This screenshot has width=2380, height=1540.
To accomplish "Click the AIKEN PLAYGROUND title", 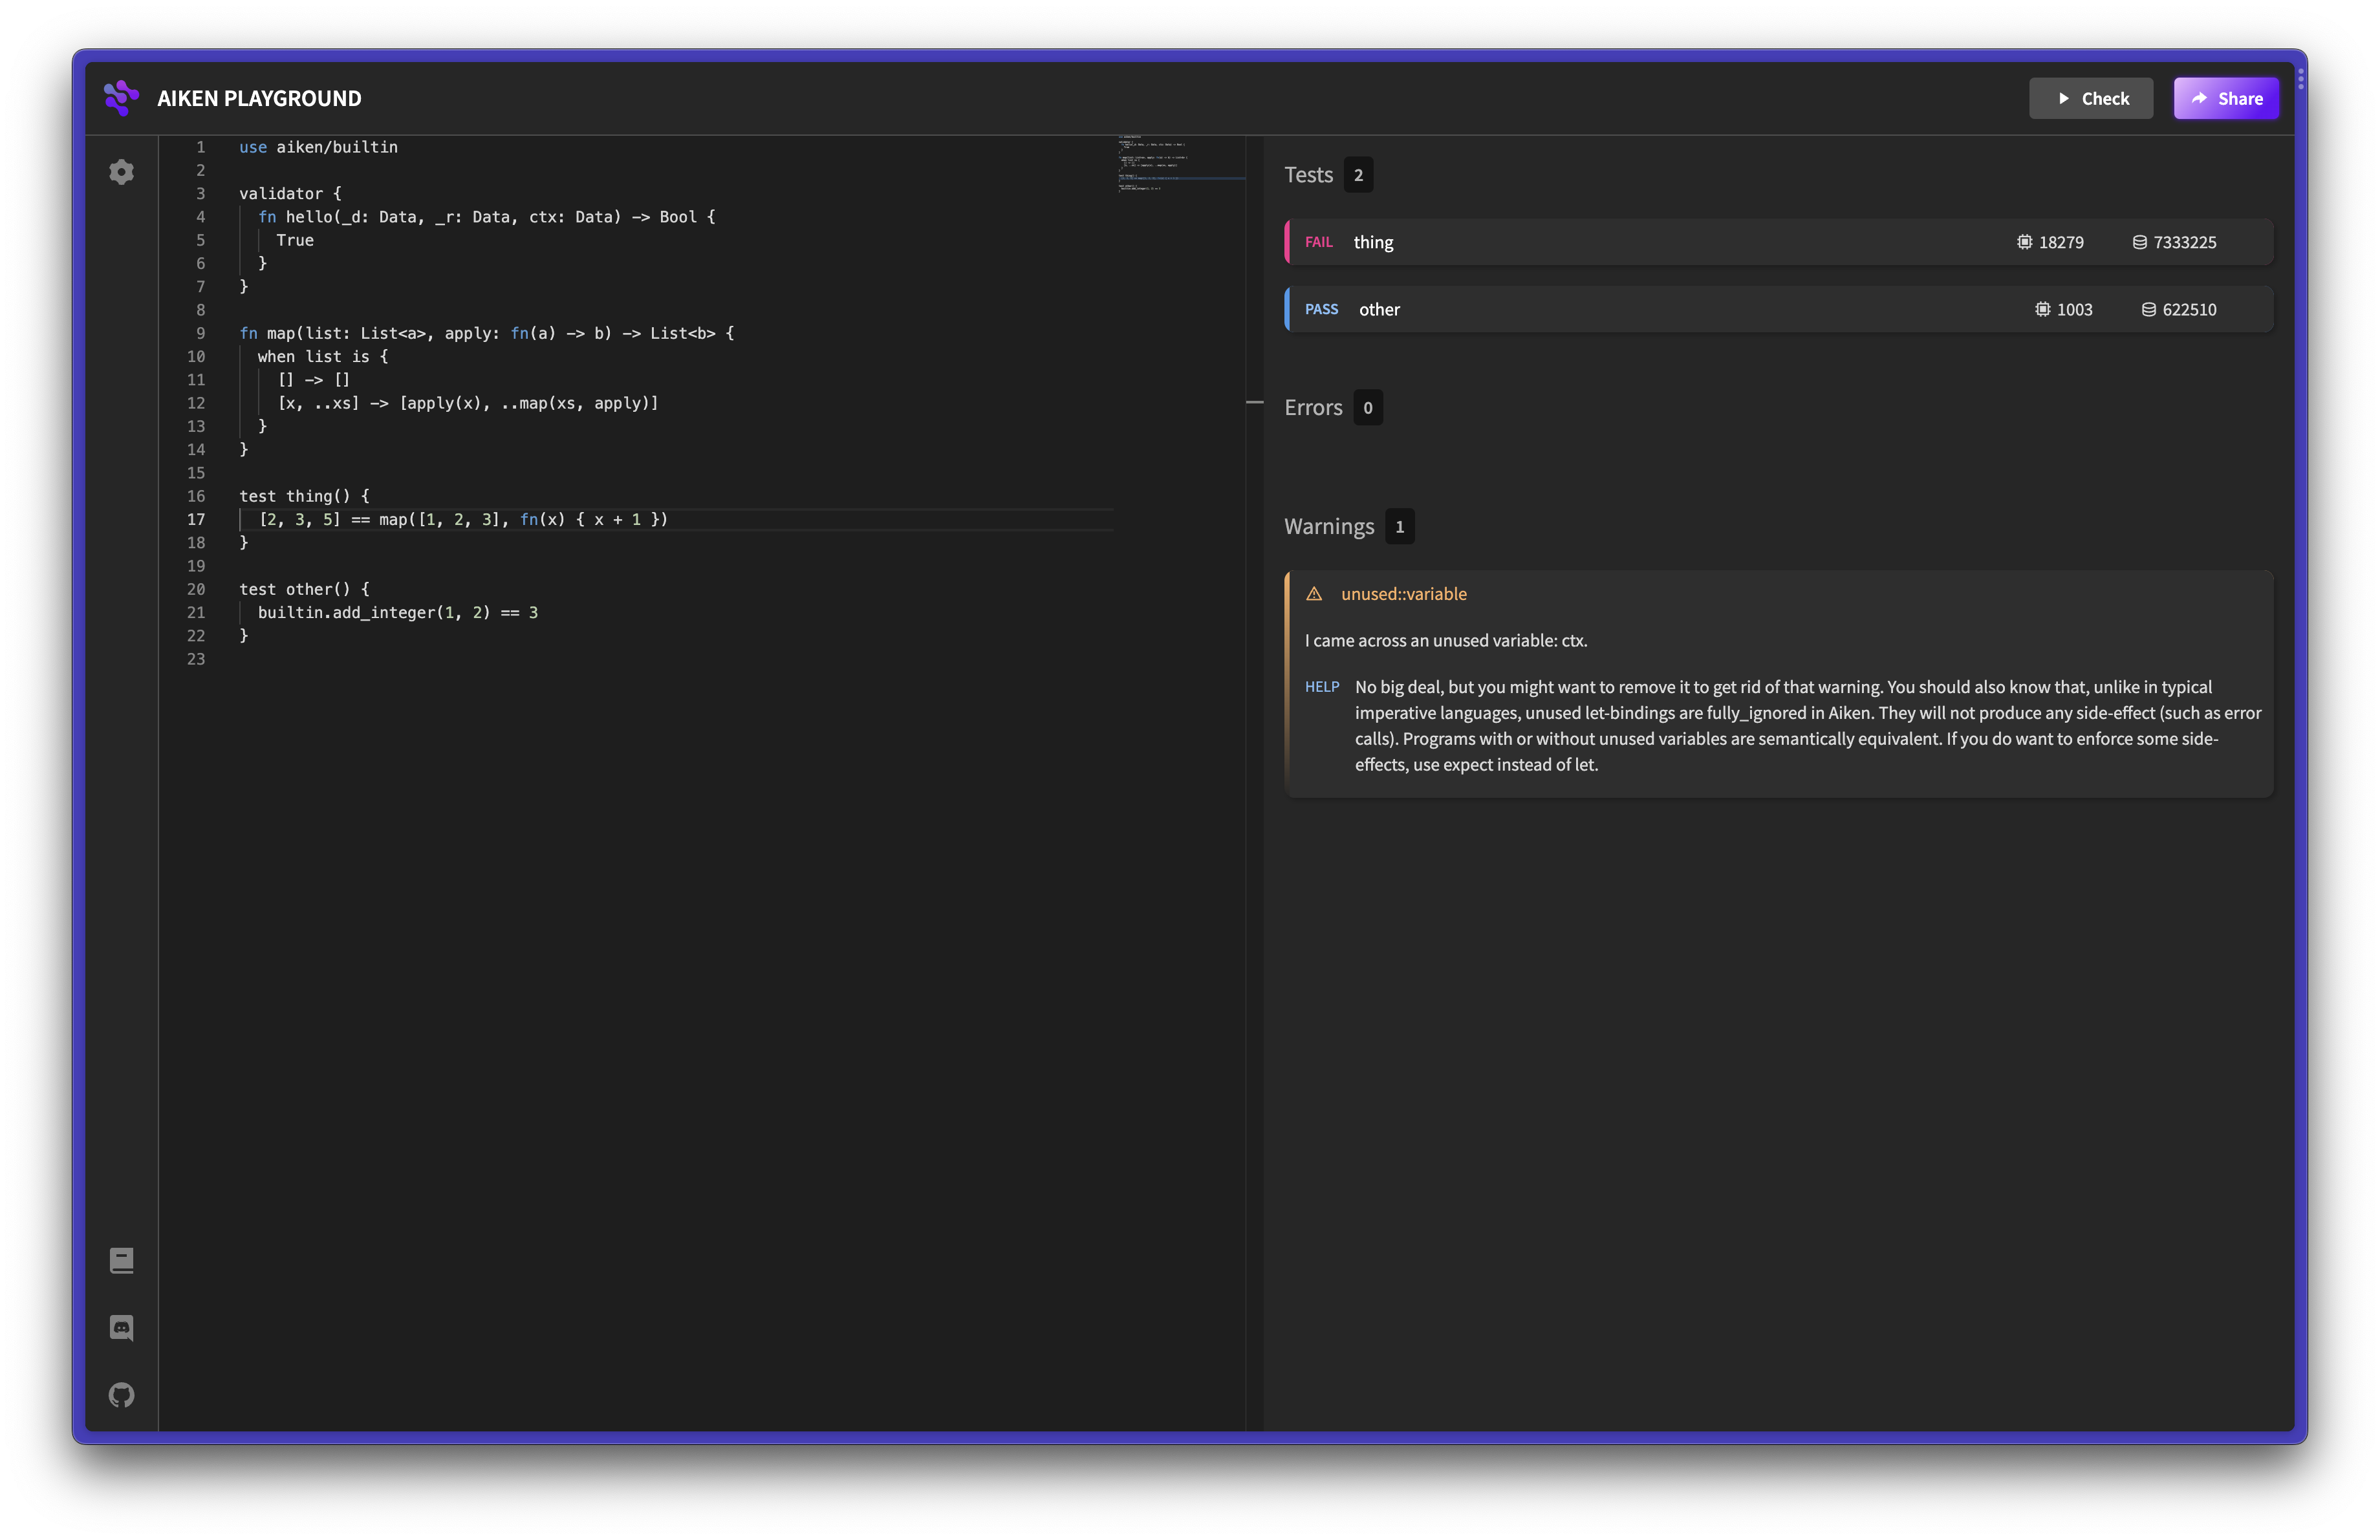I will coord(259,98).
